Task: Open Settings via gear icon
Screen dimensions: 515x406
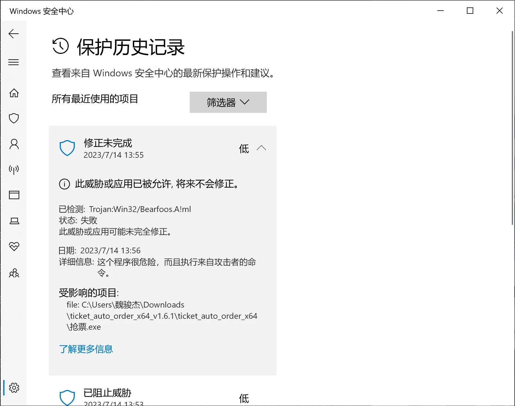Action: click(14, 388)
